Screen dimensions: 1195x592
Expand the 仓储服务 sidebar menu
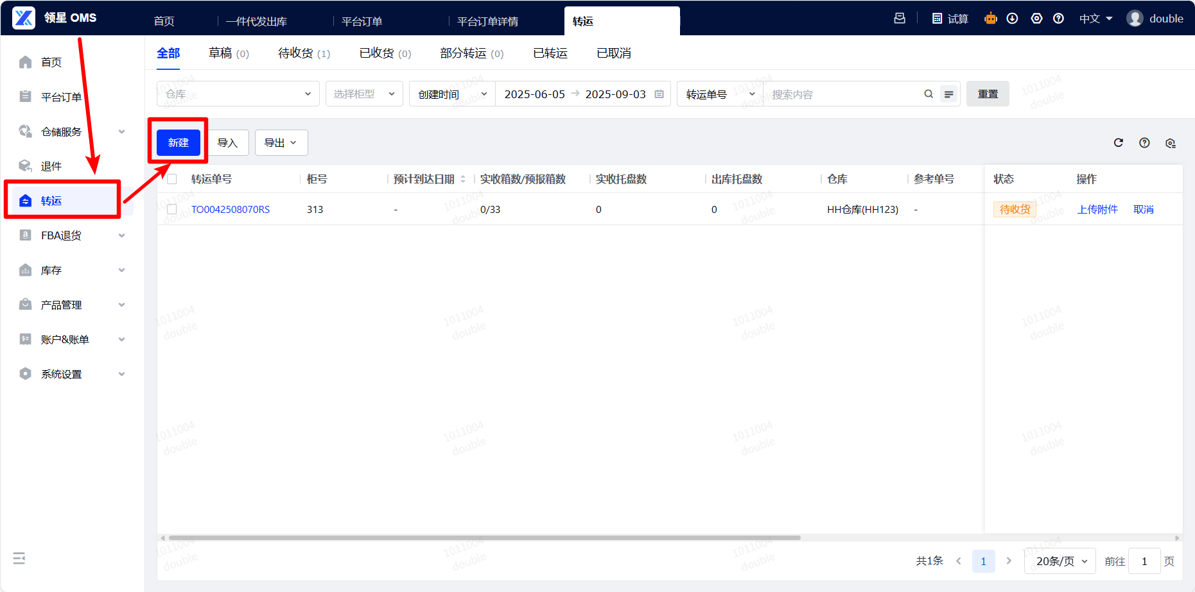tap(122, 131)
